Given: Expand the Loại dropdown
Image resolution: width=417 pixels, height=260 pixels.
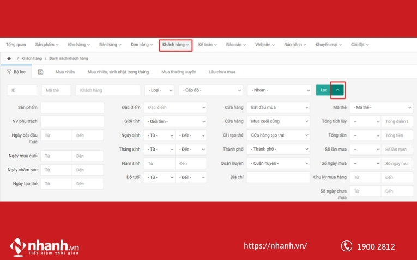Looking at the screenshot, I should (159, 90).
